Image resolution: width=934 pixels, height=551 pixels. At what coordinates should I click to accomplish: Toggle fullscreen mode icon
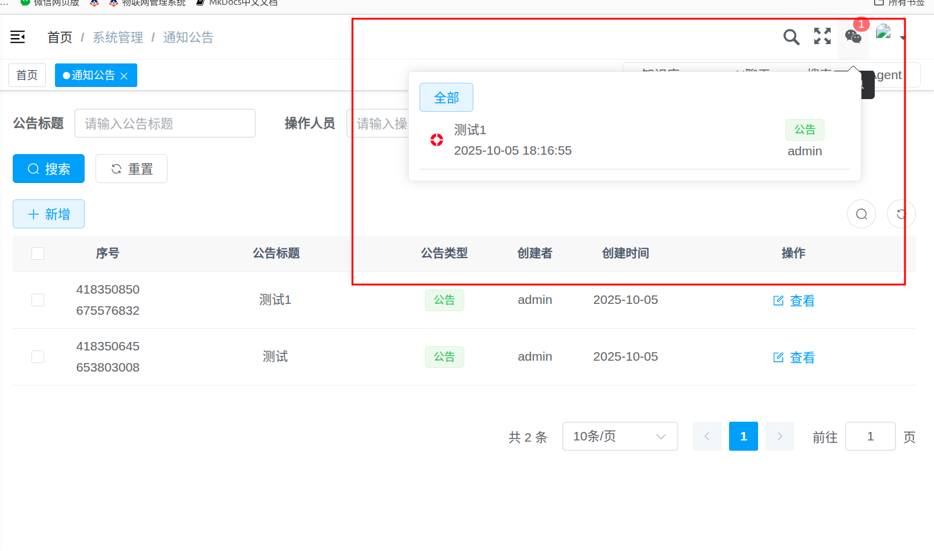(822, 36)
